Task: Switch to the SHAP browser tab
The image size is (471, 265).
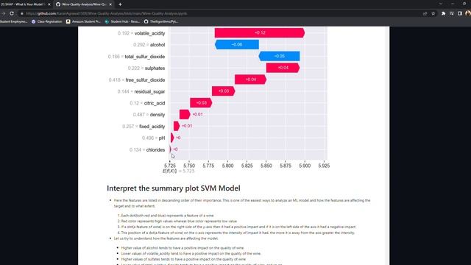Action: (x=23, y=4)
